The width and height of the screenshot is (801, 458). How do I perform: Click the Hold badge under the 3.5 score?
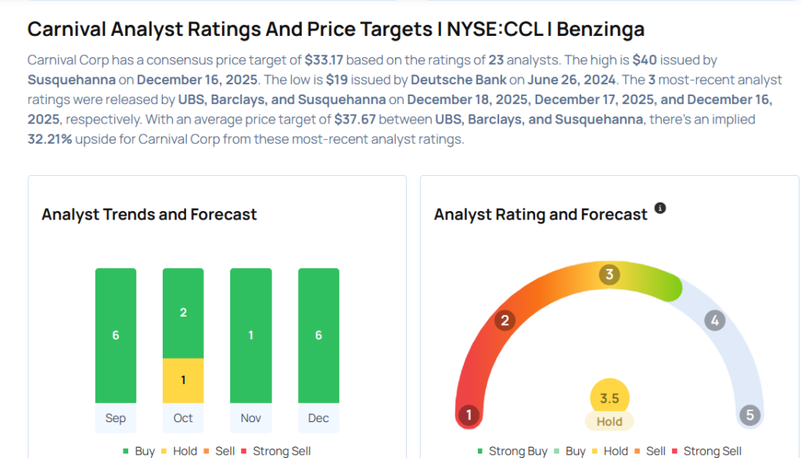point(609,421)
